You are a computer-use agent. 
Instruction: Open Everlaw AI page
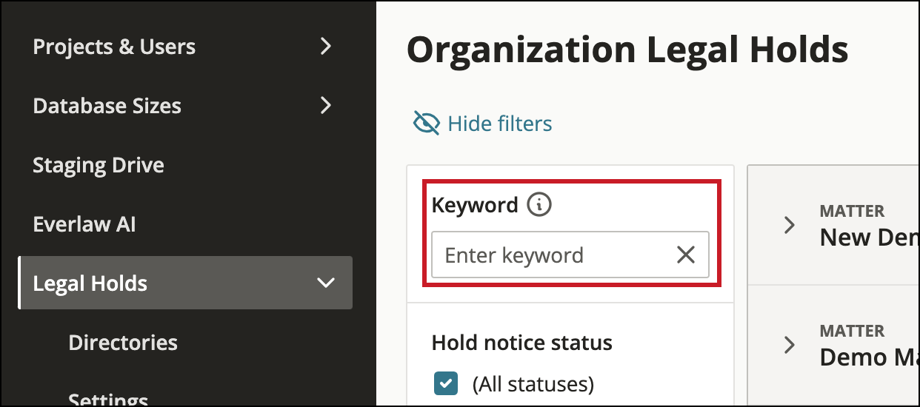tap(84, 224)
